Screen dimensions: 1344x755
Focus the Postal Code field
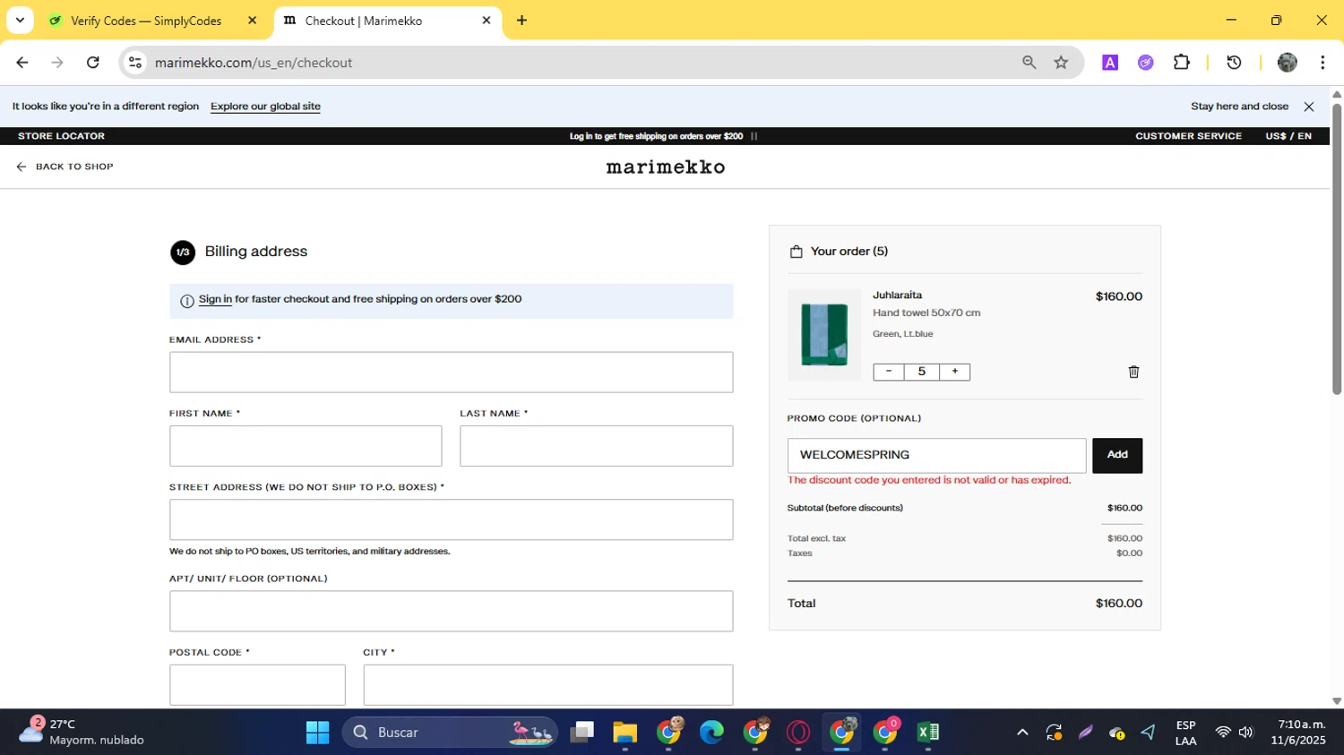(257, 684)
